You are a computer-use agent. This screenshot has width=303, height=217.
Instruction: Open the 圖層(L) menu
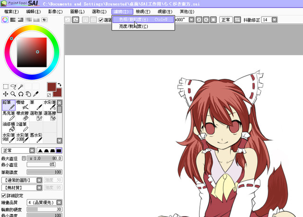(x=77, y=11)
